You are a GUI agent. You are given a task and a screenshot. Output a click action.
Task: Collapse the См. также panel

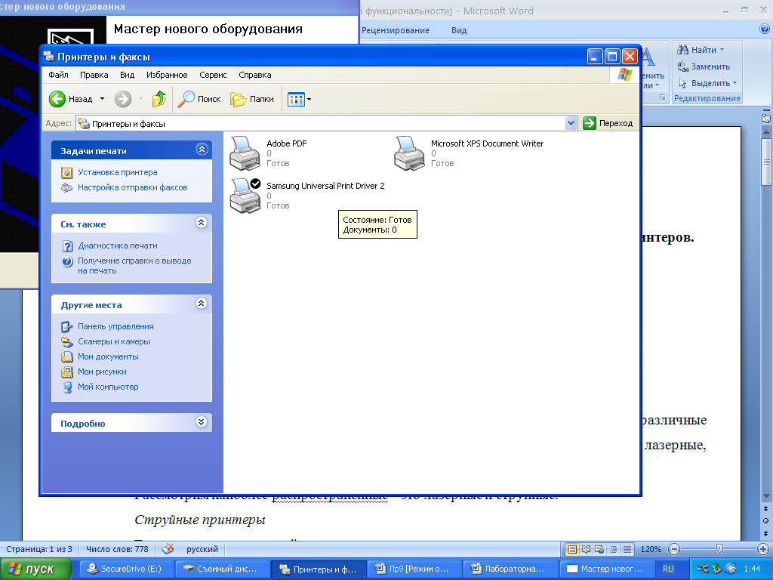tap(201, 223)
